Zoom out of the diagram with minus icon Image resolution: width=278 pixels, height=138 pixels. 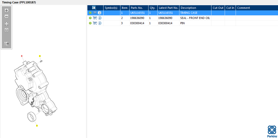7,16
